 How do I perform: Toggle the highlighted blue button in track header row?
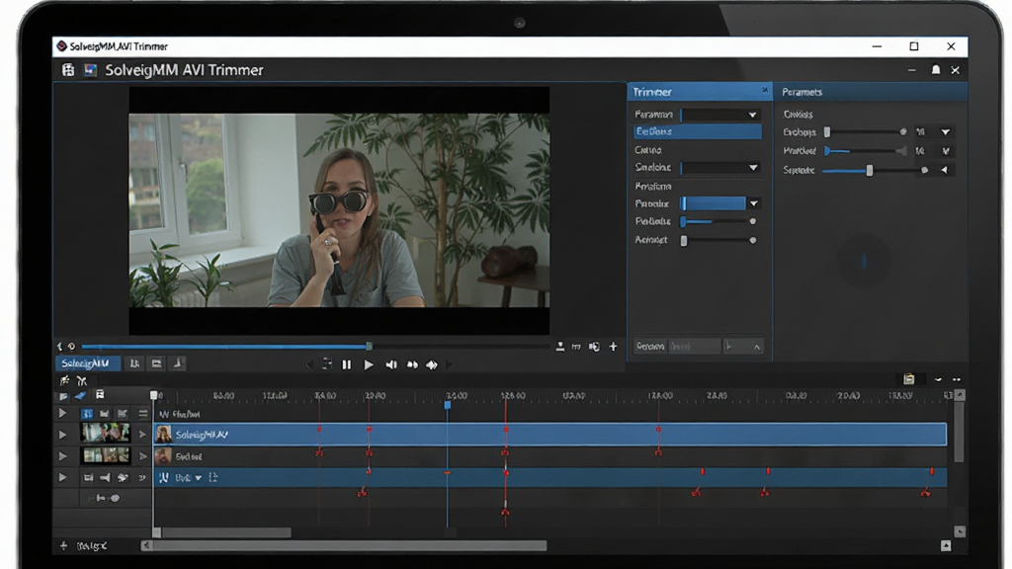[87, 414]
